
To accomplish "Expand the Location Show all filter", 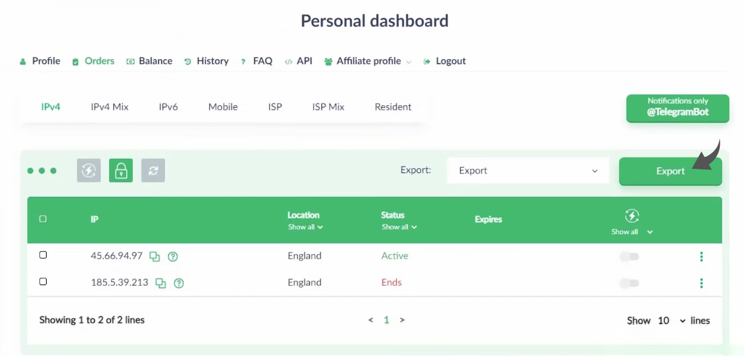I will [304, 226].
